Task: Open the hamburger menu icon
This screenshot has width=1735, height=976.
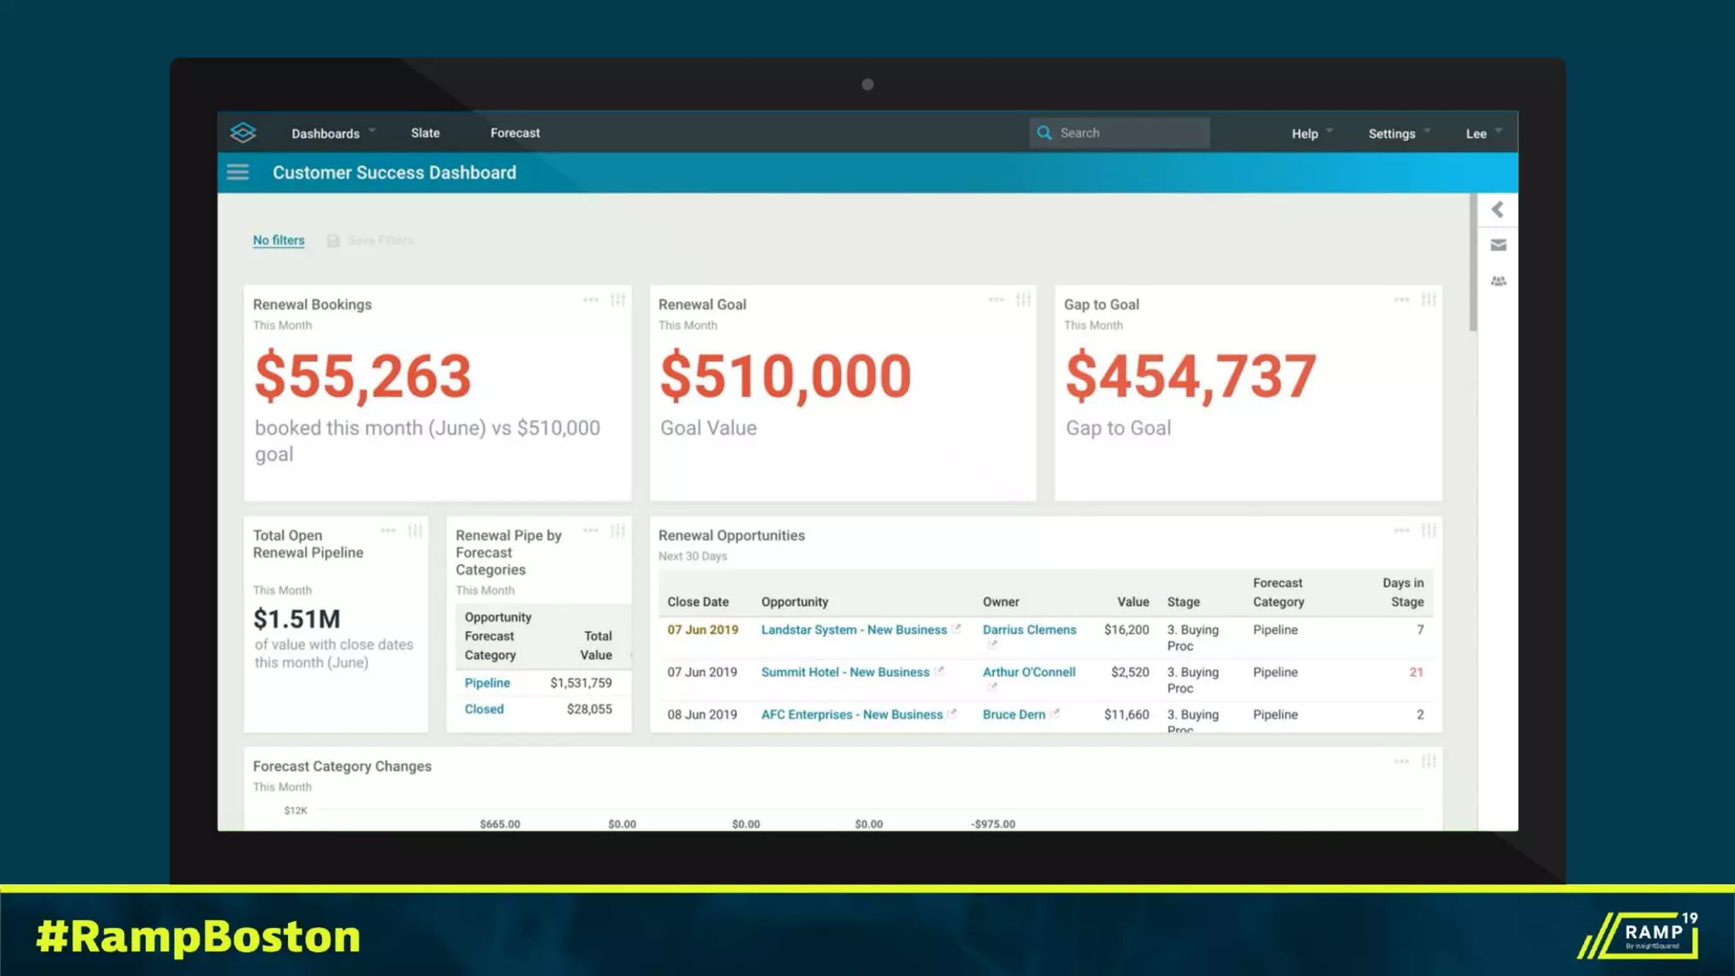Action: tap(238, 173)
